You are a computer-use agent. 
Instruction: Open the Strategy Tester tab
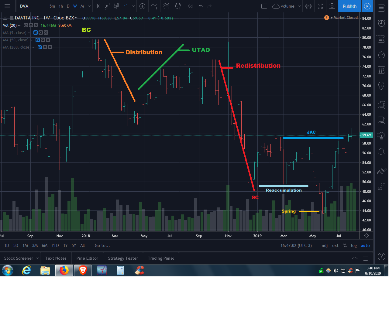tap(123, 258)
